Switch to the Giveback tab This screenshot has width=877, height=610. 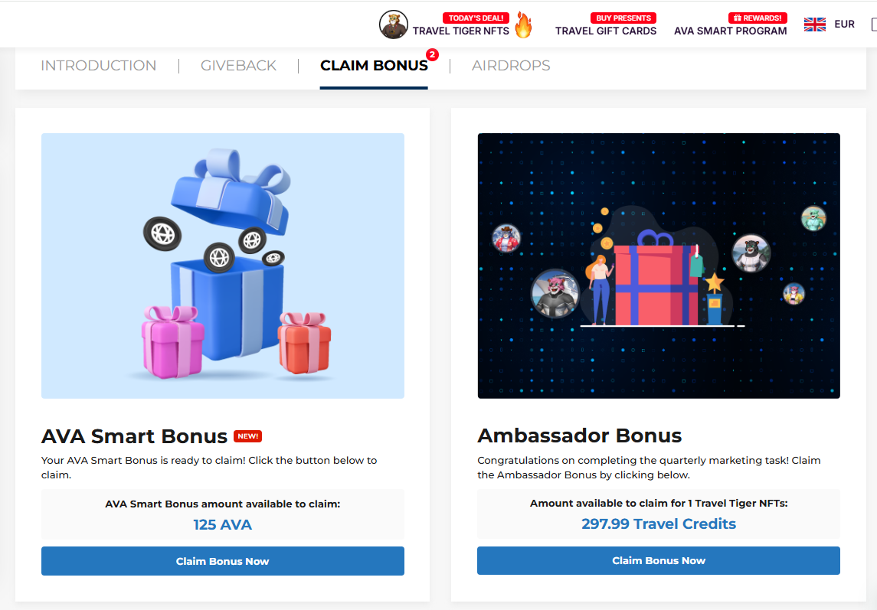click(x=238, y=65)
